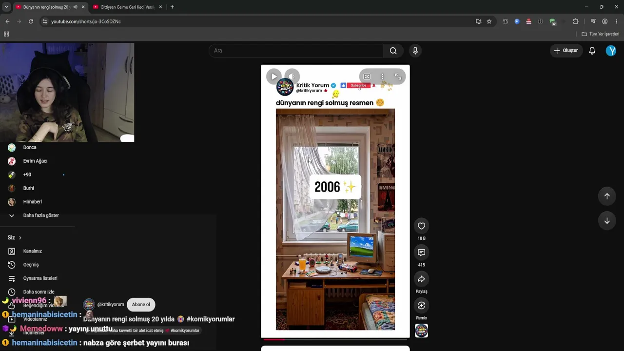Click the Abone ol button
Image resolution: width=624 pixels, height=351 pixels.
click(x=141, y=305)
